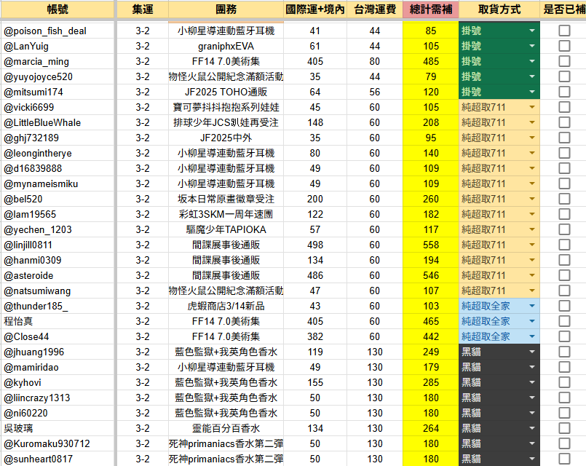Toggle the checkbox for @mitsumi174

(564, 92)
